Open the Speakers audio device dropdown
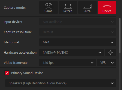The width and height of the screenshot is (122, 90). (61, 83)
